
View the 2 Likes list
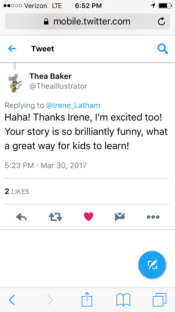17,191
